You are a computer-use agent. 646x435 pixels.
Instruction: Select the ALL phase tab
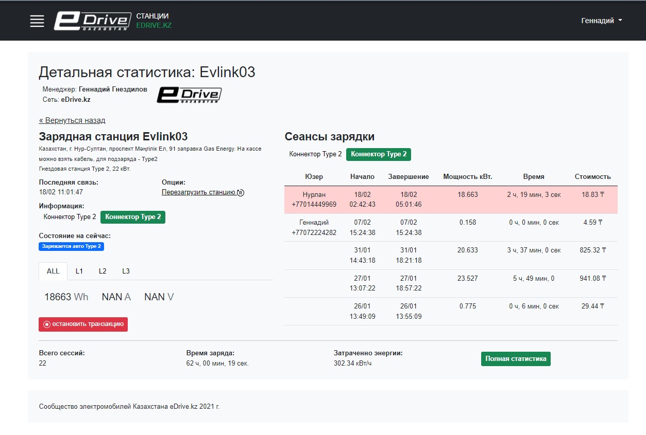tap(53, 271)
